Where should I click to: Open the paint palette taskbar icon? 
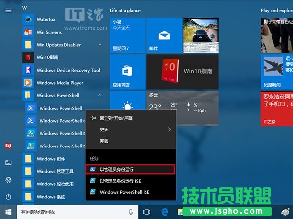tap(285, 212)
